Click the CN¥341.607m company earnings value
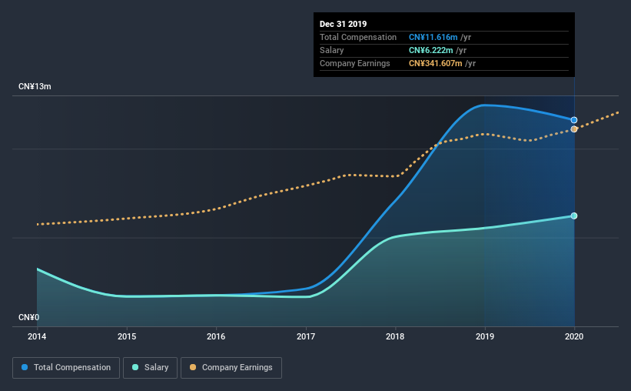This screenshot has width=631, height=391. (x=436, y=64)
